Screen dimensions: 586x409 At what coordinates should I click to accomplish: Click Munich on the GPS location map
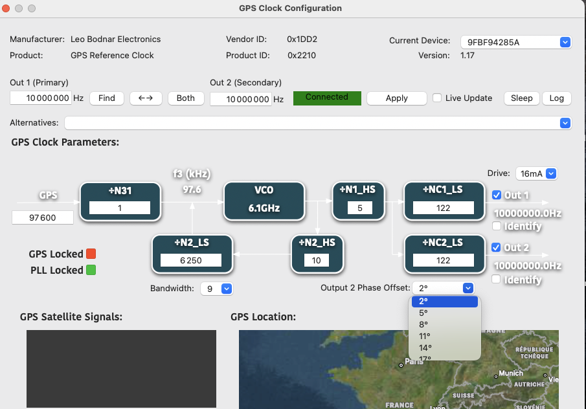coord(511,373)
